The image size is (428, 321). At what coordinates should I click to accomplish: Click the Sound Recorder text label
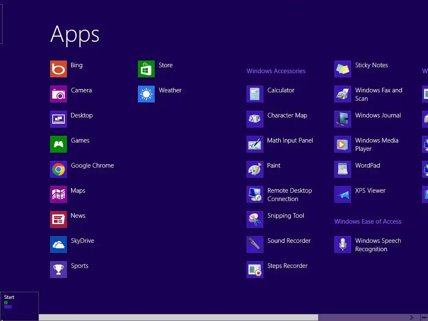tap(289, 241)
